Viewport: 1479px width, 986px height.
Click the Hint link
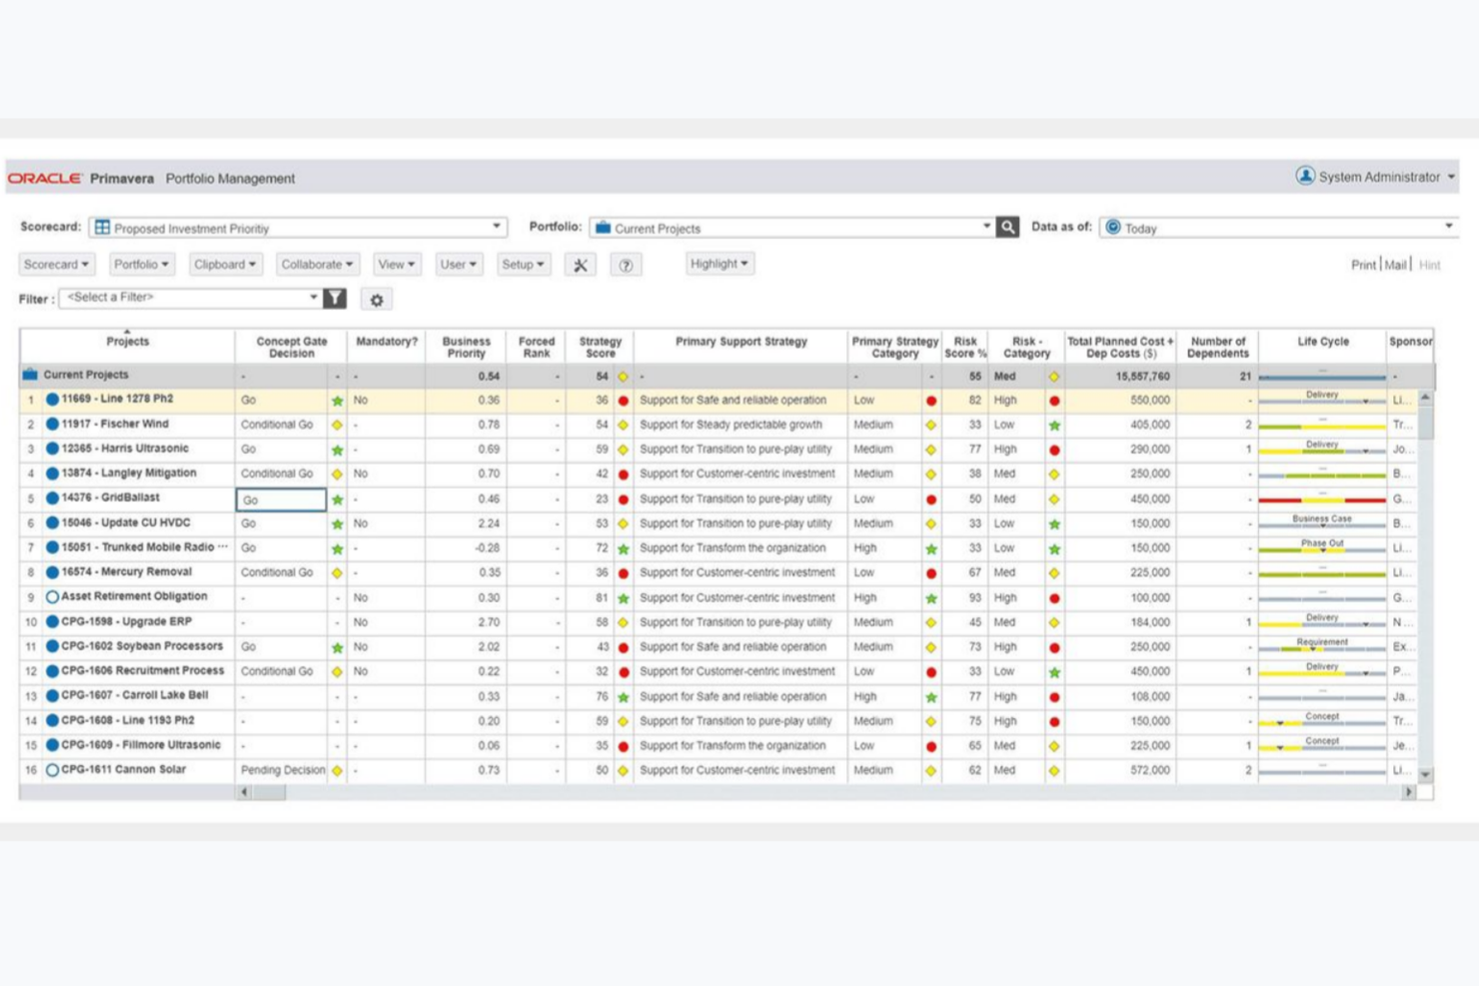[x=1430, y=265]
